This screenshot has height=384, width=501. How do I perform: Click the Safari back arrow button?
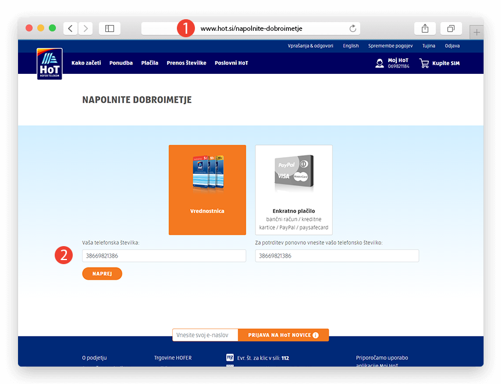(70, 29)
